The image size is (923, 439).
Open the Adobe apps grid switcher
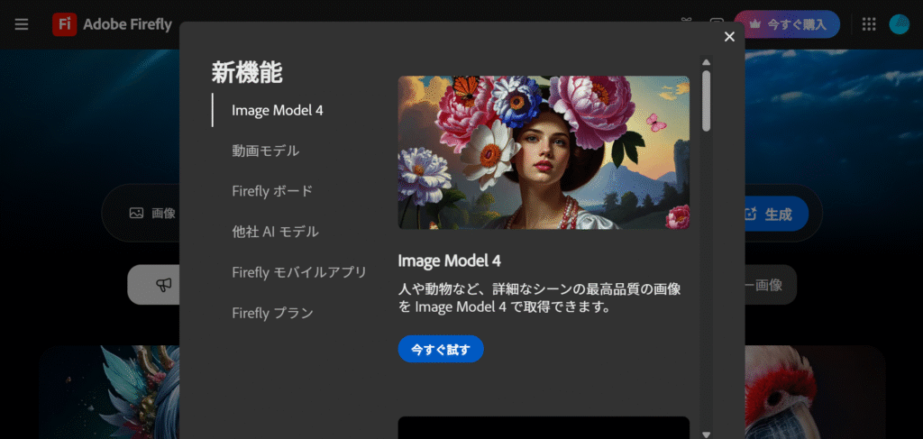[x=869, y=24]
